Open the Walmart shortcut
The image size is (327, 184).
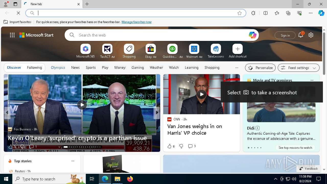coord(194,51)
